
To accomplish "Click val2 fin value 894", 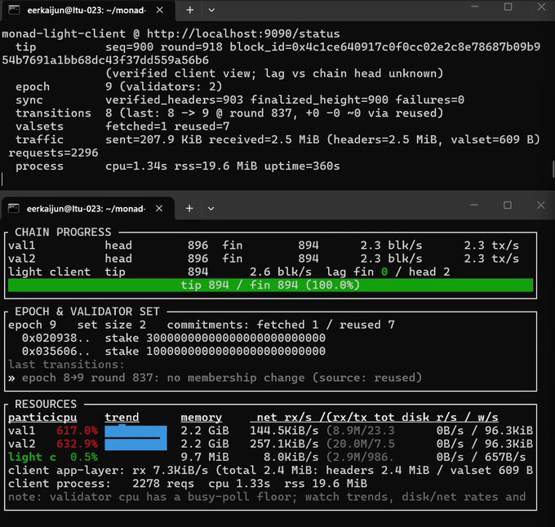I will (309, 259).
